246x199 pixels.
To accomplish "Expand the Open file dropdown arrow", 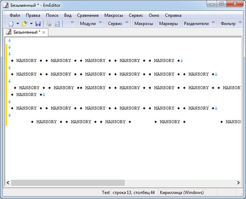I will pos(31,24).
